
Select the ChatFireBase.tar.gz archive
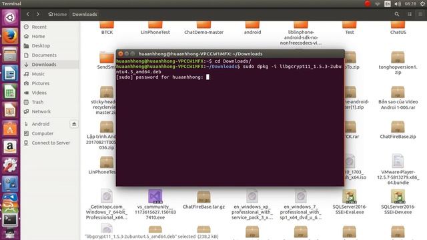[203, 197]
